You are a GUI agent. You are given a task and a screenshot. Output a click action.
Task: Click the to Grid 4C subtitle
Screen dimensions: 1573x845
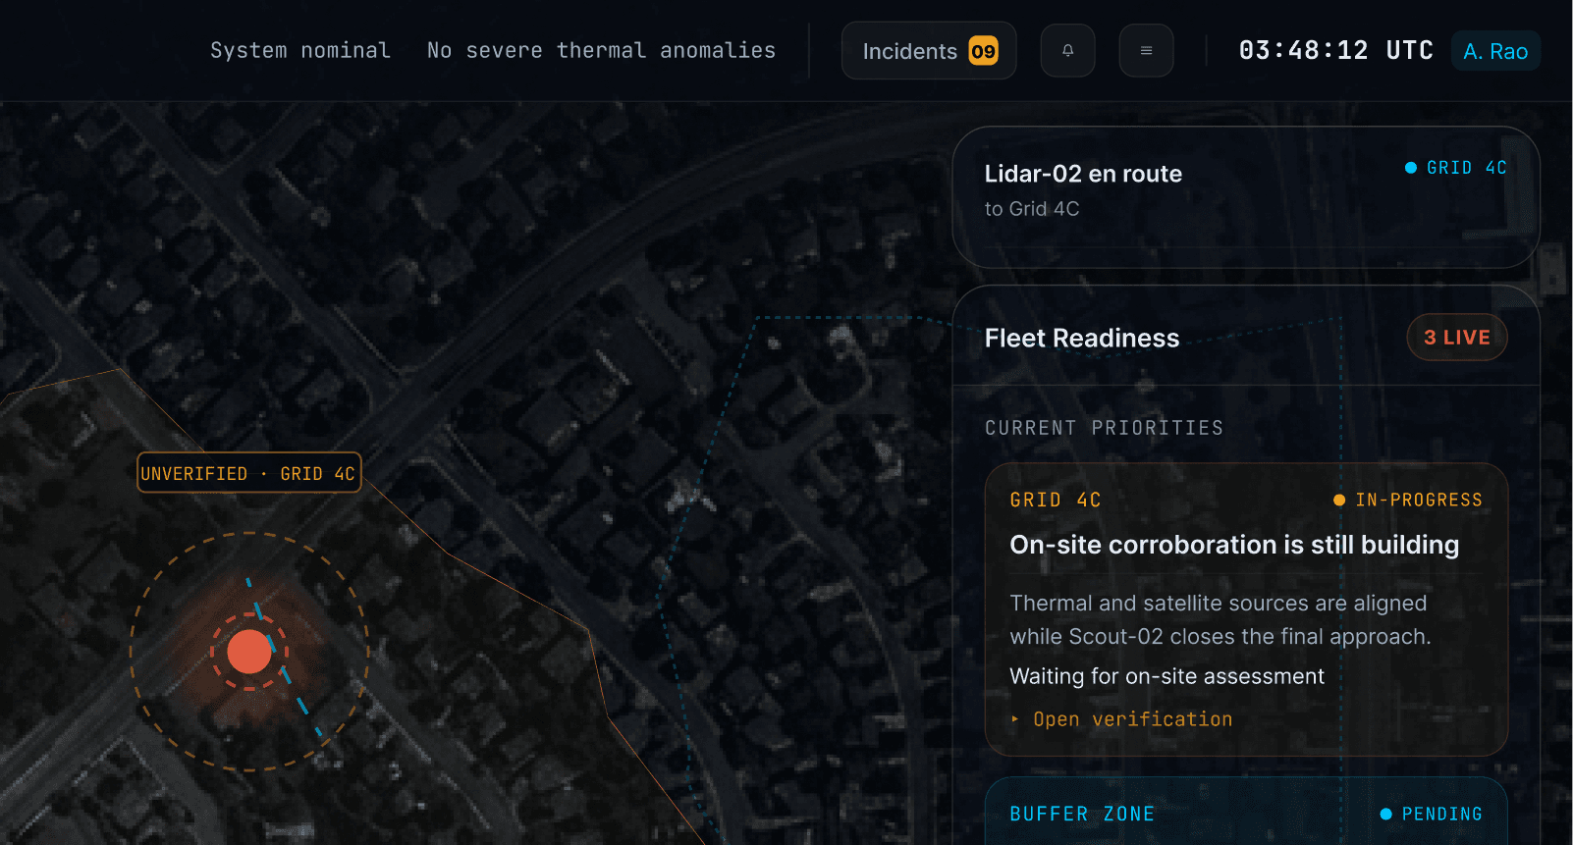[1032, 209]
